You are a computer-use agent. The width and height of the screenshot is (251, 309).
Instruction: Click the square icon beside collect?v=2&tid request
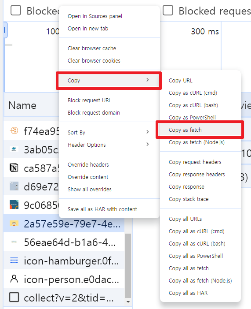[x=14, y=297]
